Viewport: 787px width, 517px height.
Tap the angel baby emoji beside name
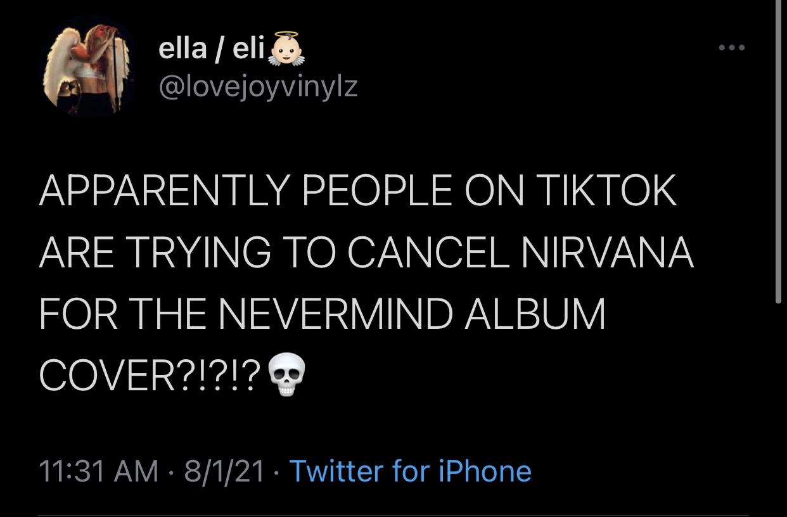click(286, 51)
